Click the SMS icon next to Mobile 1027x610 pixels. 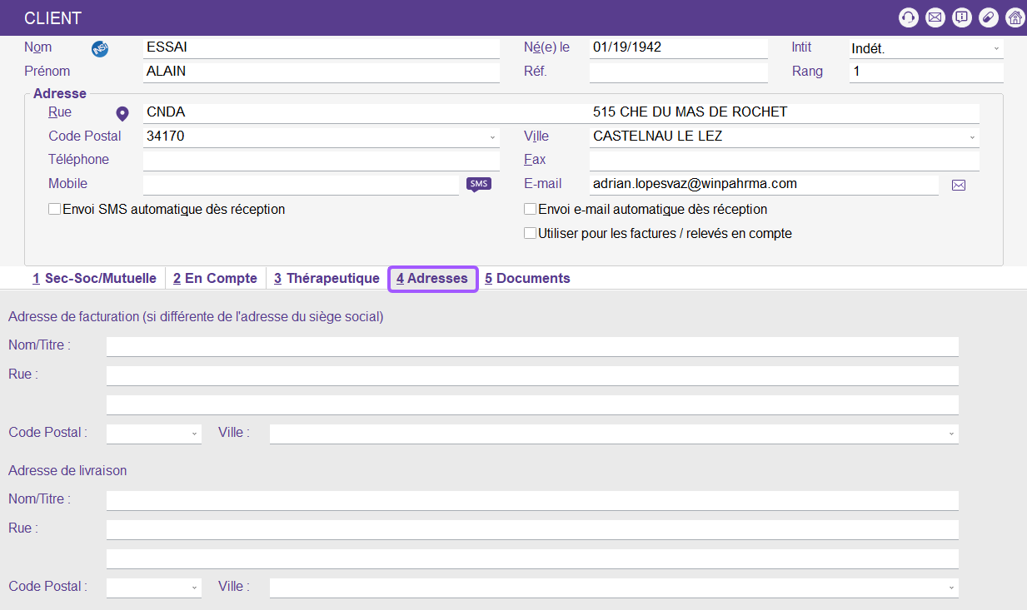coord(478,184)
